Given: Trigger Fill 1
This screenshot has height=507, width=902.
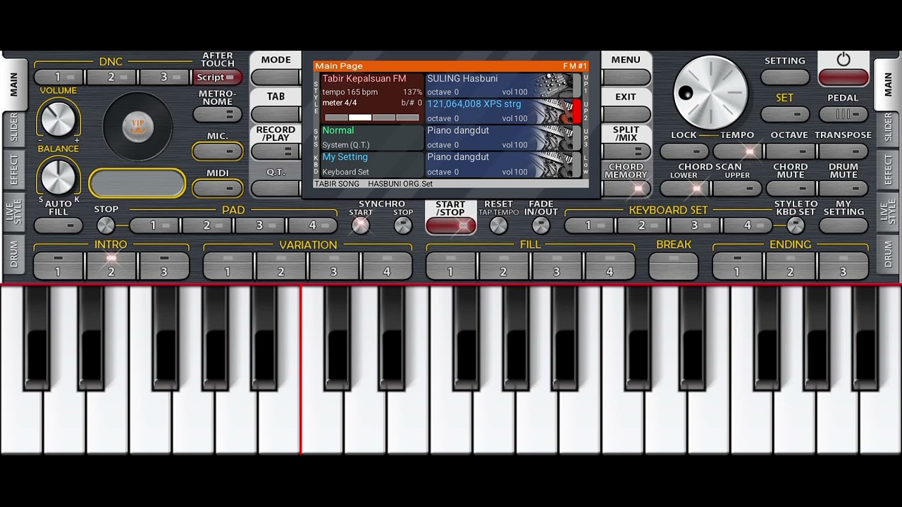Looking at the screenshot, I should 451,265.
